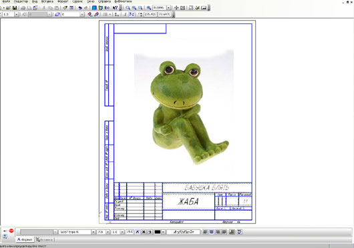The height and width of the screenshot is (248, 354).
Task: Open the variables f(x) icon
Action: coord(107,7)
